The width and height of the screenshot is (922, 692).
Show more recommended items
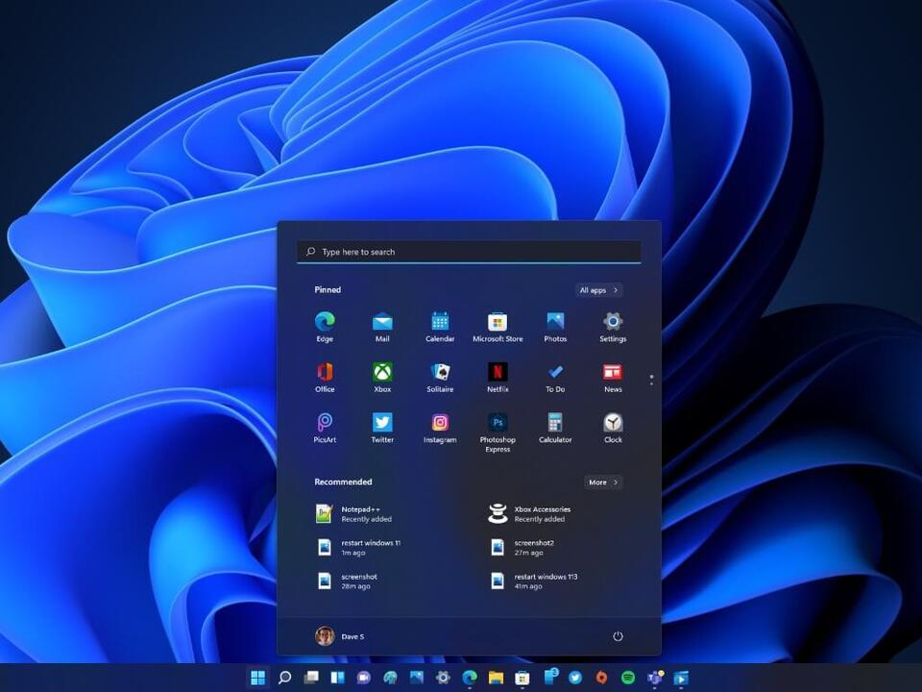[603, 482]
